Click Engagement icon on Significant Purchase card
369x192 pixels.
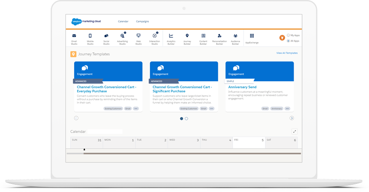(x=161, y=68)
